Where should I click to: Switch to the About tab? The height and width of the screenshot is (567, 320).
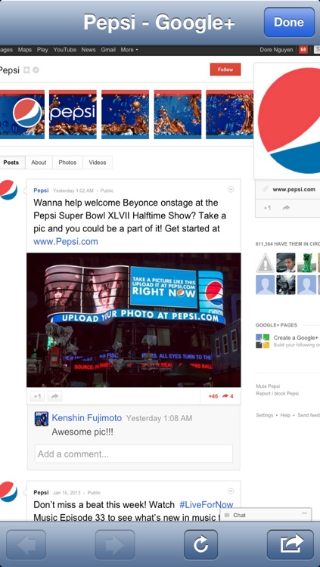point(39,163)
